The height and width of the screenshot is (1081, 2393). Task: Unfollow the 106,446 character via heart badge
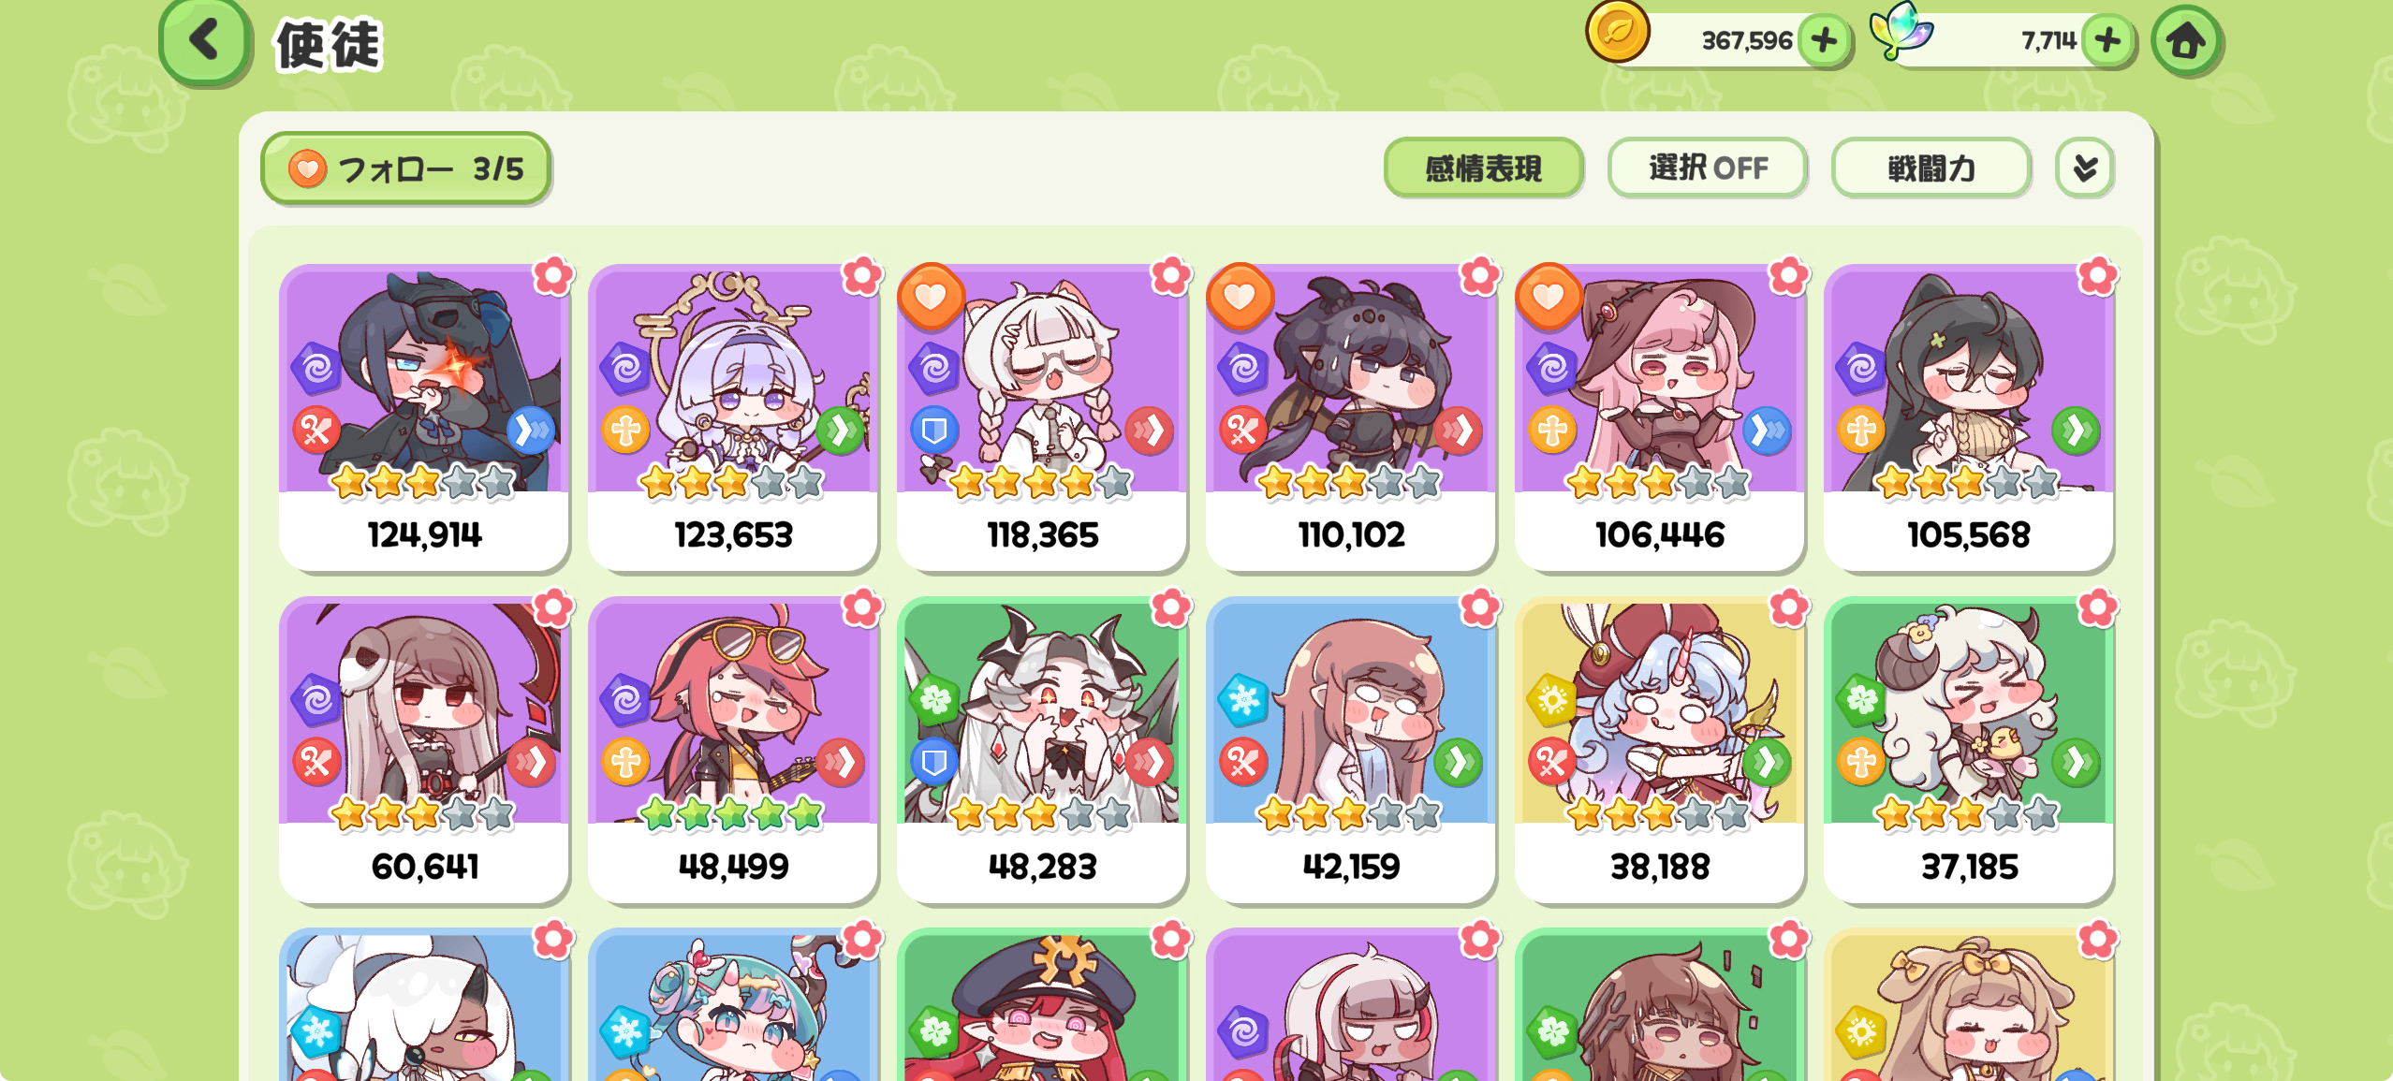(1549, 297)
